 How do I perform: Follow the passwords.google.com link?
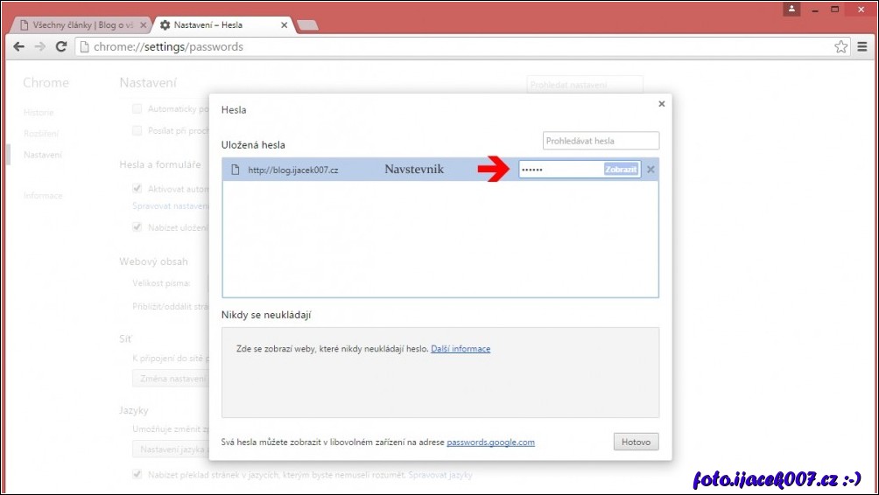tap(490, 443)
